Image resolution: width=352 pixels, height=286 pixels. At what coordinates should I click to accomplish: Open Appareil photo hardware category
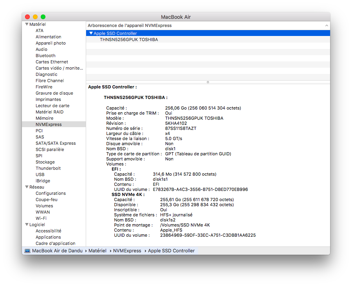[x=51, y=43]
